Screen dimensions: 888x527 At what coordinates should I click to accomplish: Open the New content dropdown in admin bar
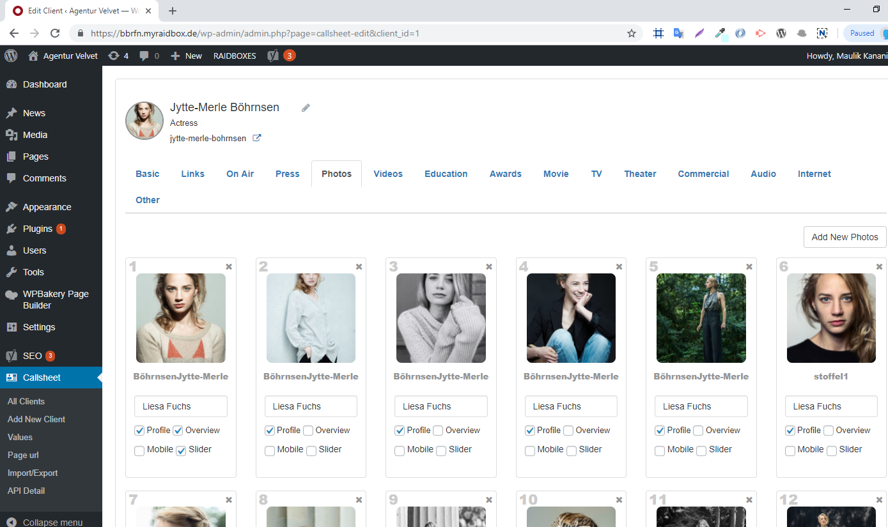tap(186, 56)
